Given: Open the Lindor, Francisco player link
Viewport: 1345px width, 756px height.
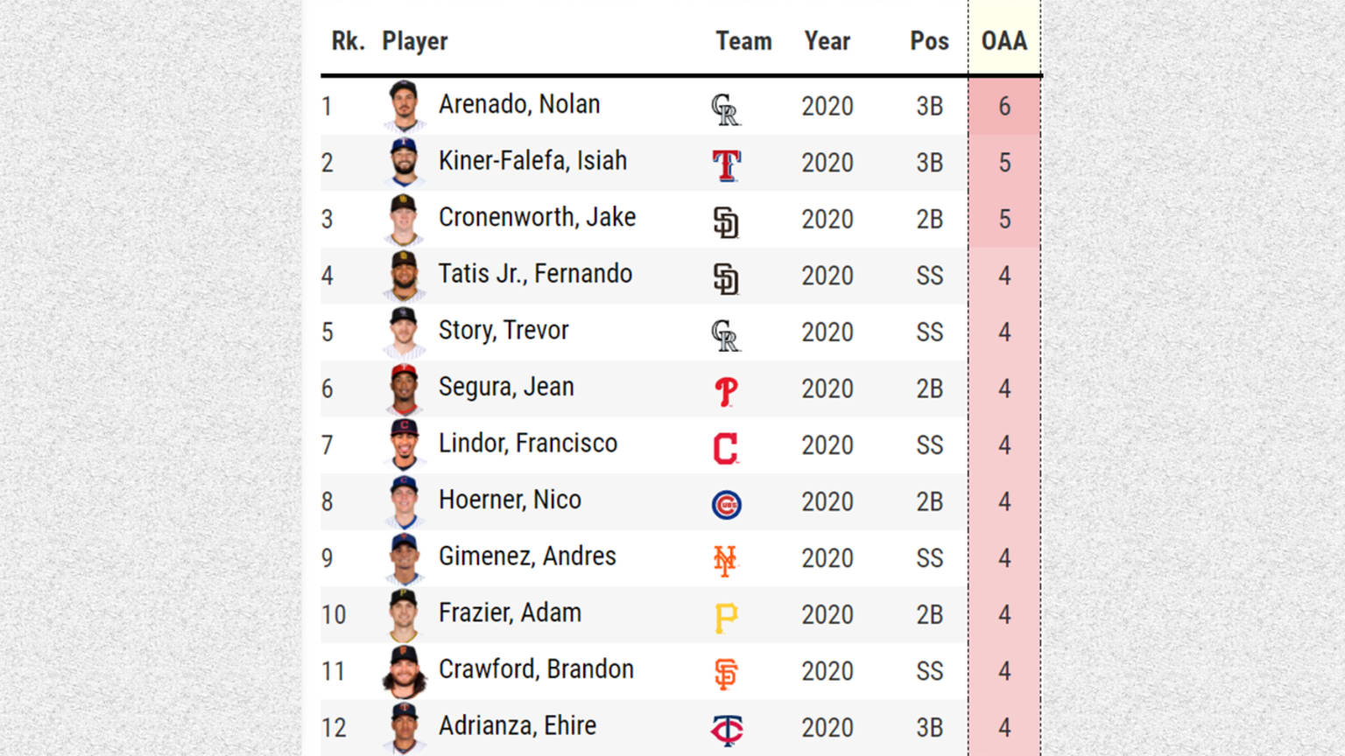Looking at the screenshot, I should (x=528, y=444).
